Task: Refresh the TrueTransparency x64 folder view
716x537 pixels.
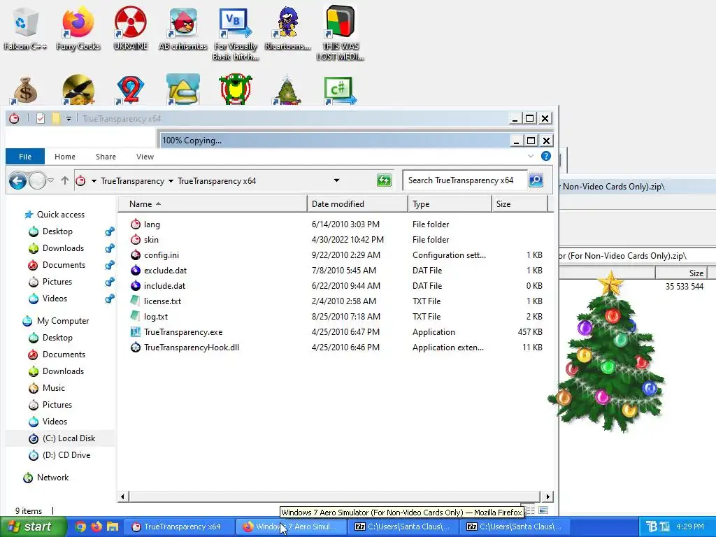Action: tap(384, 180)
